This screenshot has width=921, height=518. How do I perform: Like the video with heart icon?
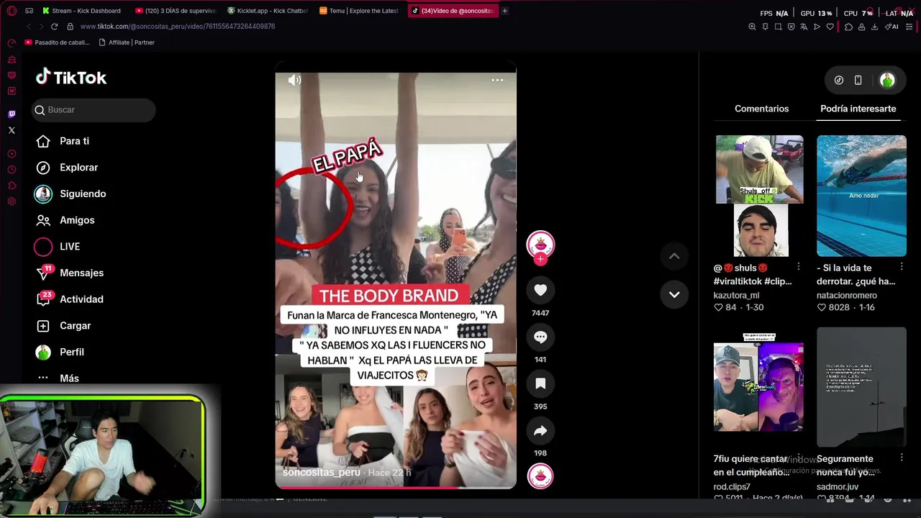540,290
